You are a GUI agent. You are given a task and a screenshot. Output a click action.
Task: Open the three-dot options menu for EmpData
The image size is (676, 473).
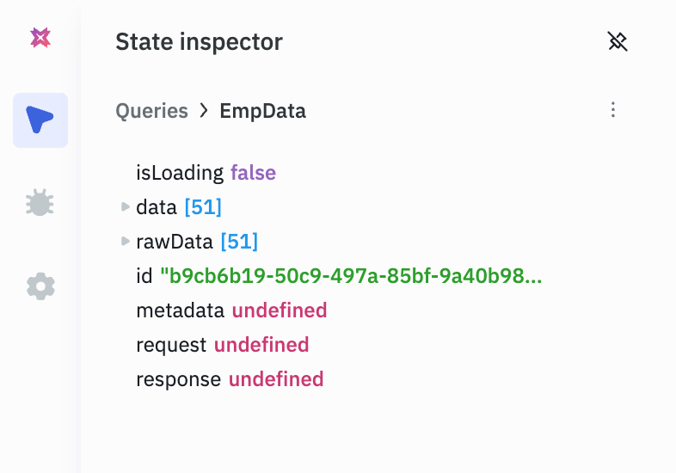[613, 110]
